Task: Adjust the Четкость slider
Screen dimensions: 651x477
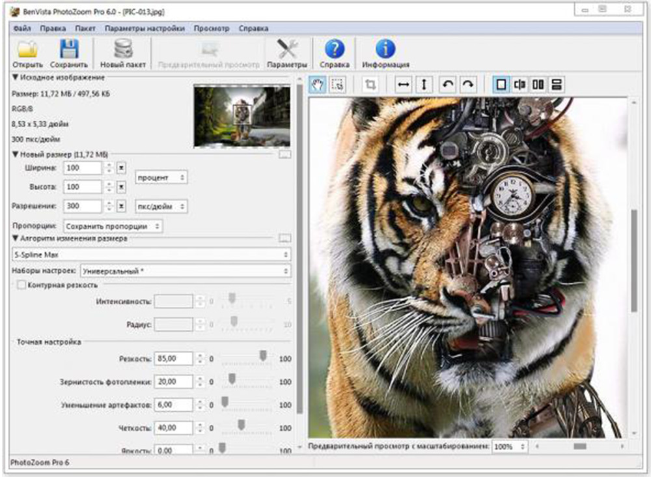Action: (x=241, y=425)
